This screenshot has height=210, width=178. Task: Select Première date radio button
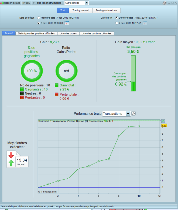(x=39, y=18)
